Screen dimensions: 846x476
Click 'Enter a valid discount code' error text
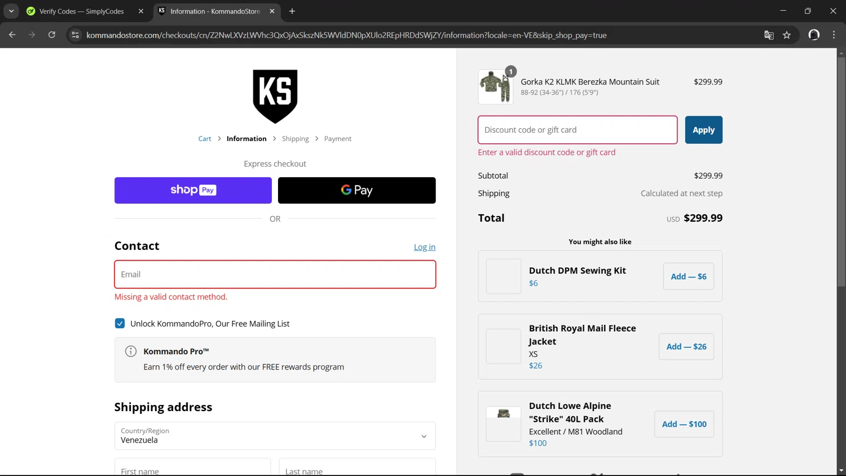547,152
